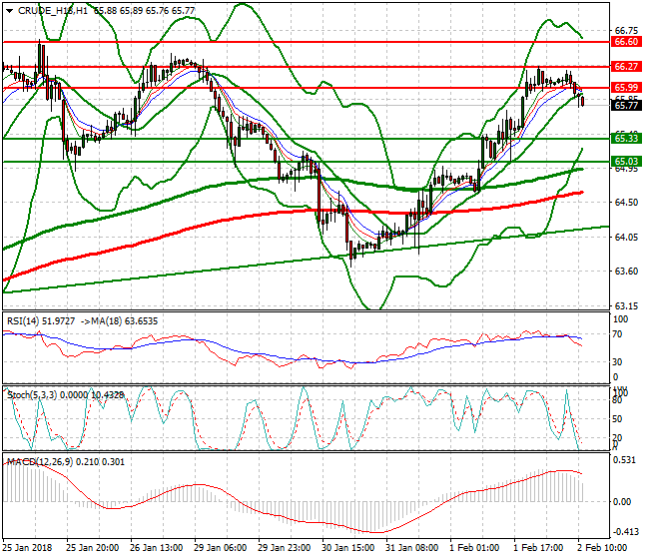649x559 pixels.
Task: Click the 26 Jan 13:00 time label
Action: (x=156, y=548)
